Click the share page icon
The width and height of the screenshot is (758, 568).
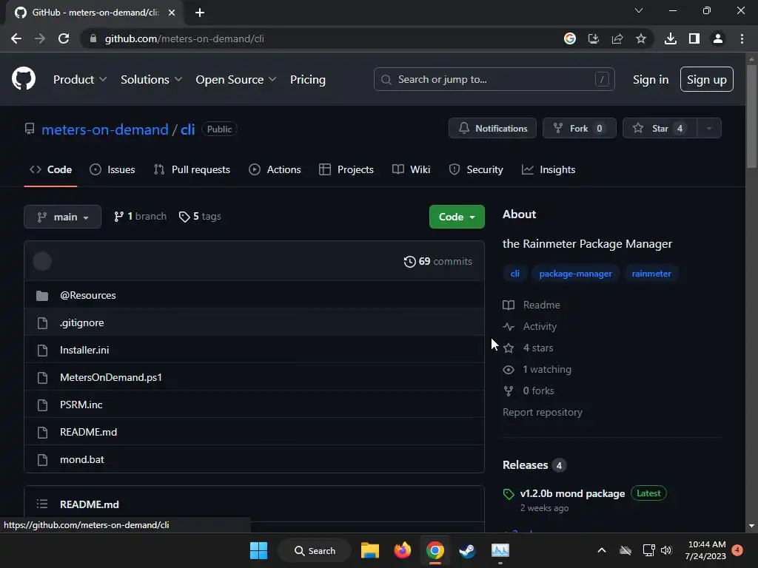pyautogui.click(x=617, y=38)
